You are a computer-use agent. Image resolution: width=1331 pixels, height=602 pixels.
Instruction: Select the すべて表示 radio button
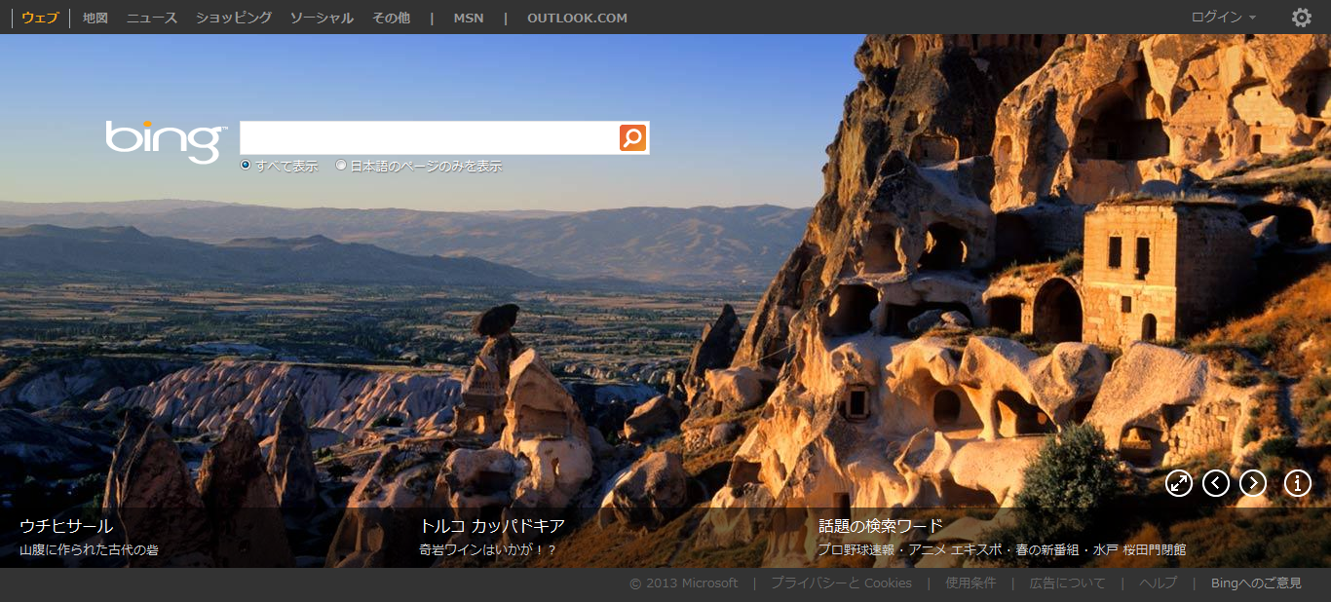click(246, 166)
